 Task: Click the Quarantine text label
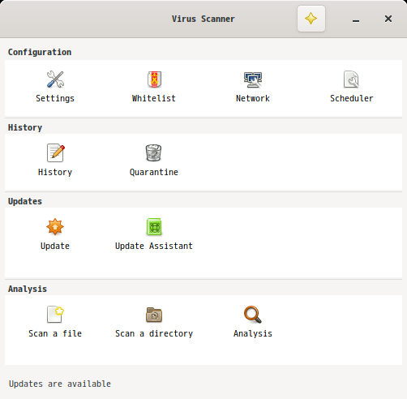154,172
